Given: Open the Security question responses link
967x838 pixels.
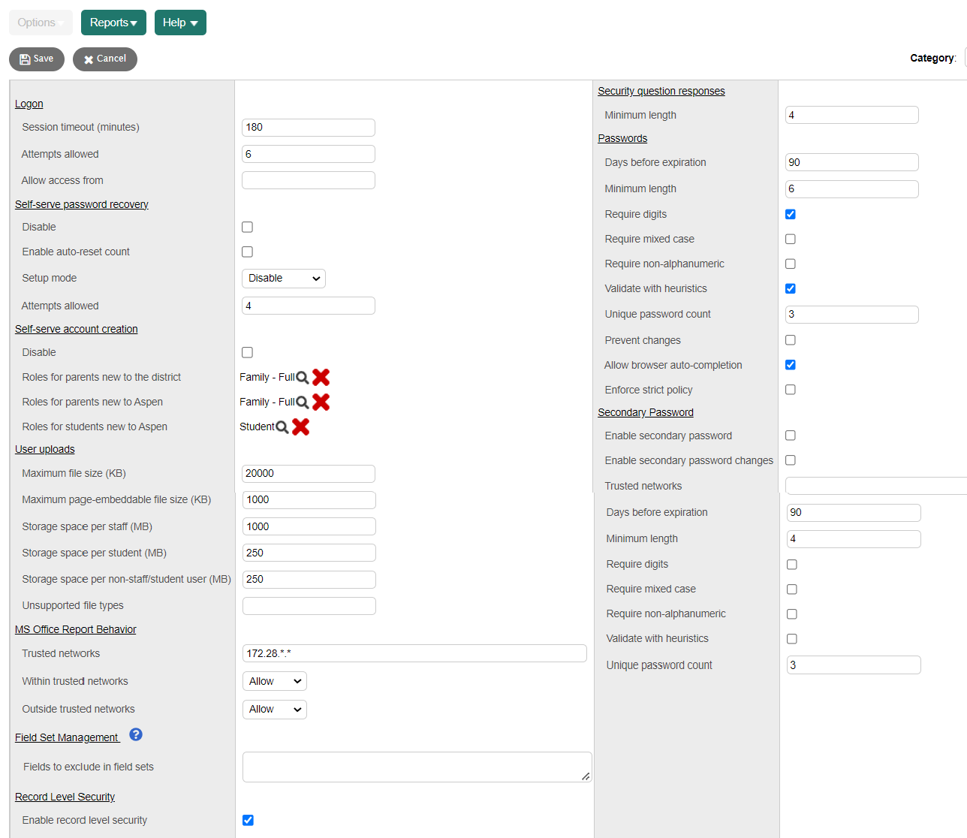Looking at the screenshot, I should point(661,91).
